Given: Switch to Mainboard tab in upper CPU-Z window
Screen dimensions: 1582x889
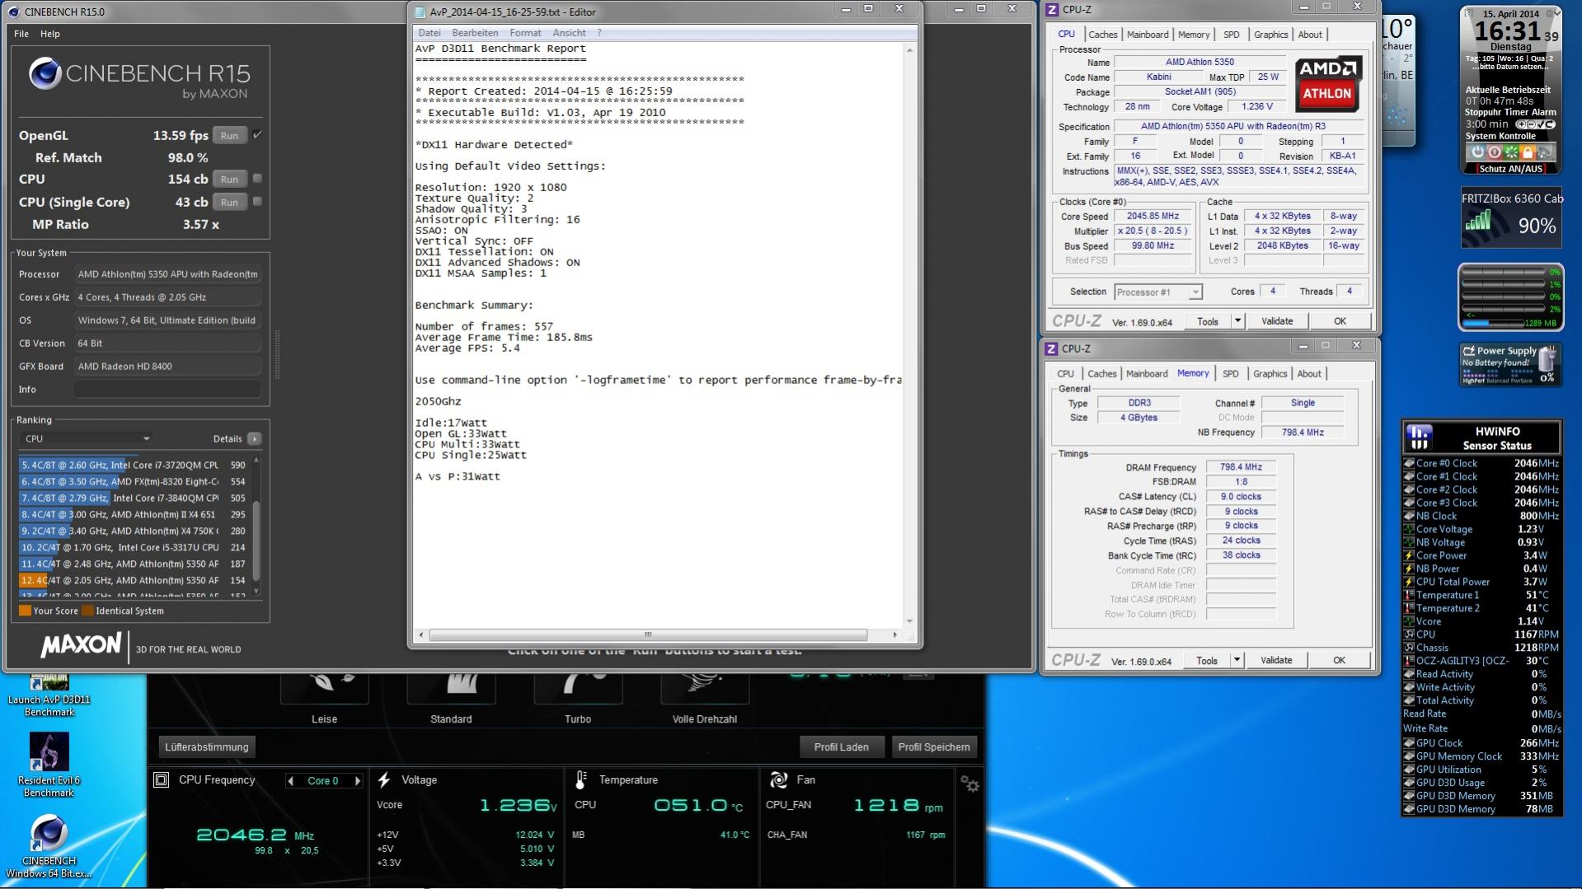Looking at the screenshot, I should pyautogui.click(x=1148, y=35).
